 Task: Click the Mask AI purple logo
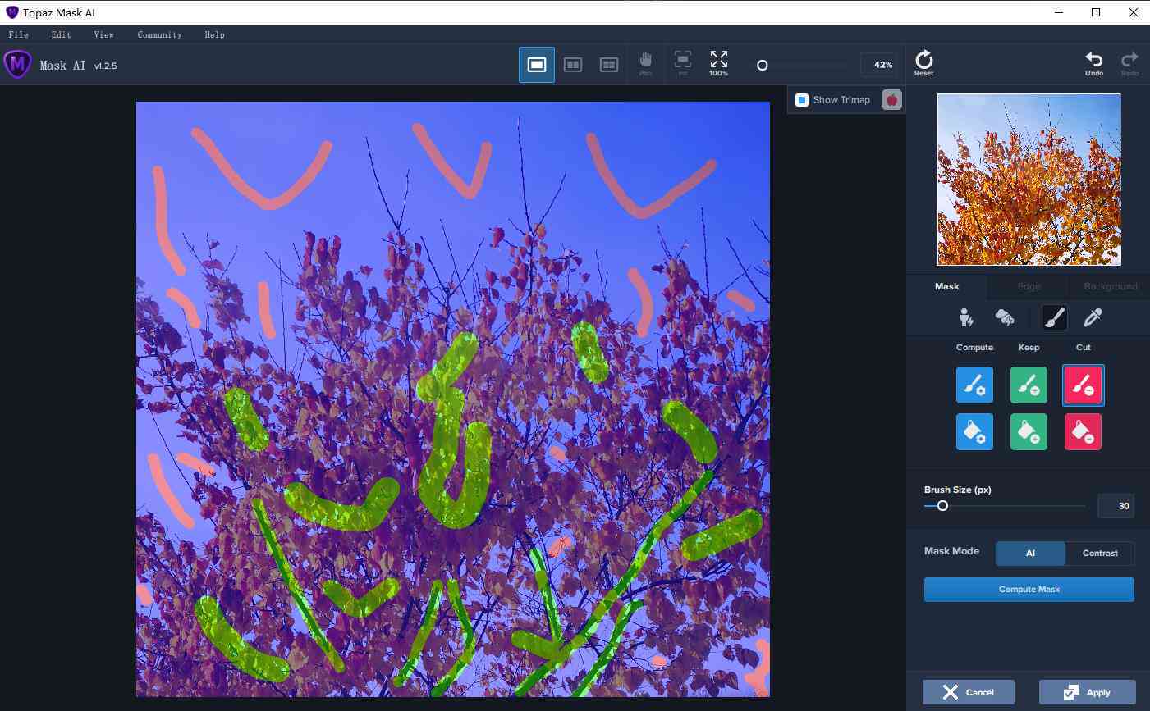[x=18, y=65]
